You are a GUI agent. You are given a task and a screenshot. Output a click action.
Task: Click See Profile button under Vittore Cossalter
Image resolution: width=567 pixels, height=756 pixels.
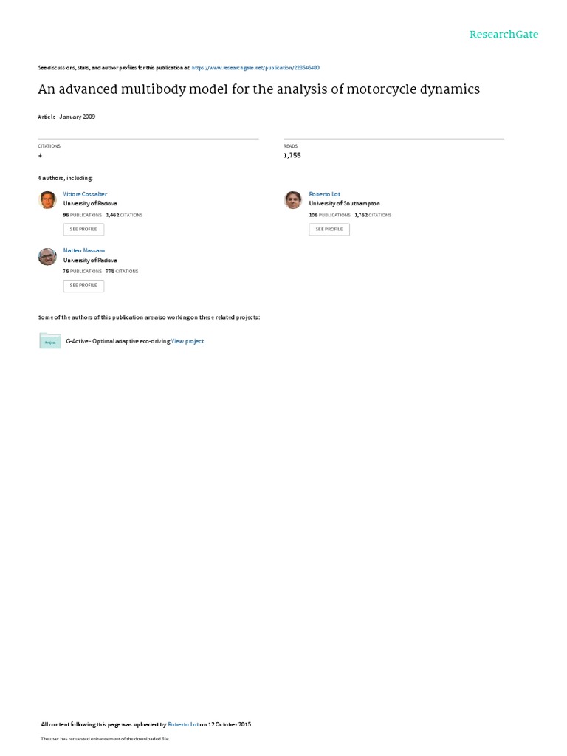83,230
